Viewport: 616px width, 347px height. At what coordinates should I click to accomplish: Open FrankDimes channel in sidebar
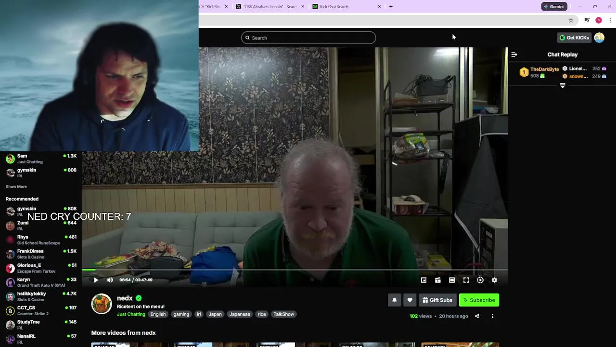41,254
